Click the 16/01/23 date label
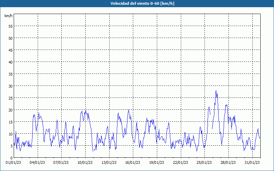This screenshot has height=171, width=274. (x=133, y=162)
